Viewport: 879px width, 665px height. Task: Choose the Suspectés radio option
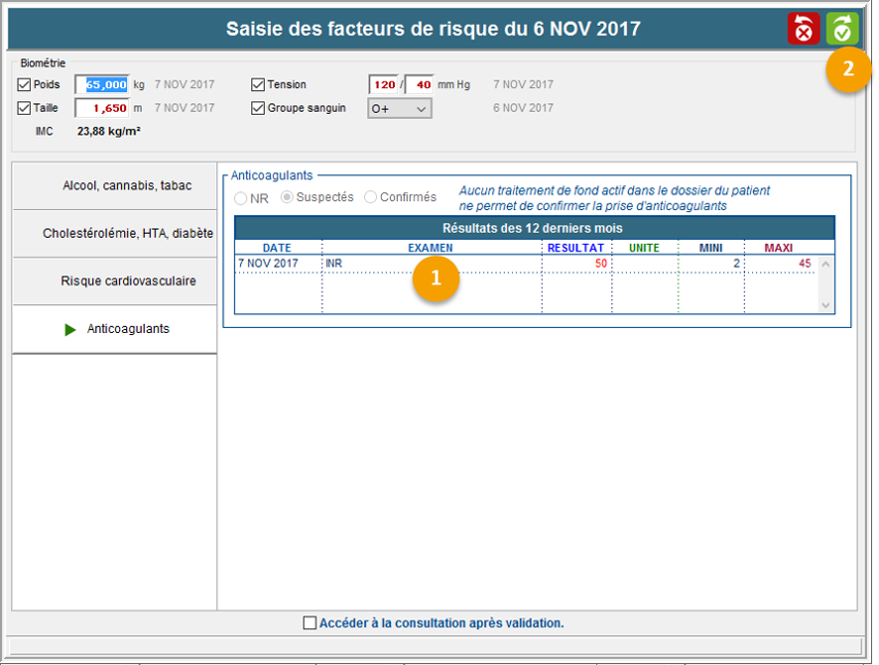288,197
